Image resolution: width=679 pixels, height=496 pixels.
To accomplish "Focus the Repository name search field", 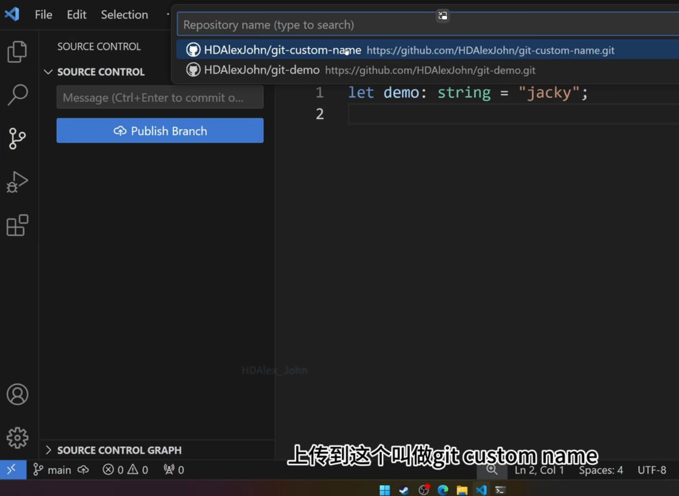I will coord(428,25).
